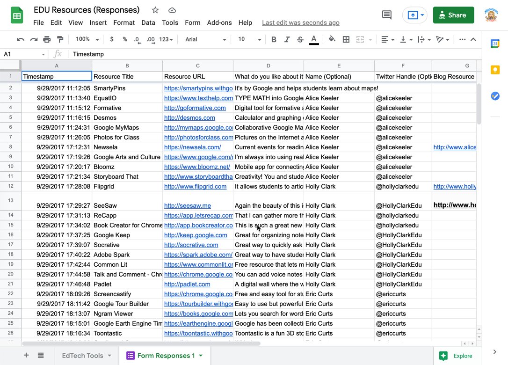Open text rotation dropdown
The image size is (508, 365).
point(442,39)
